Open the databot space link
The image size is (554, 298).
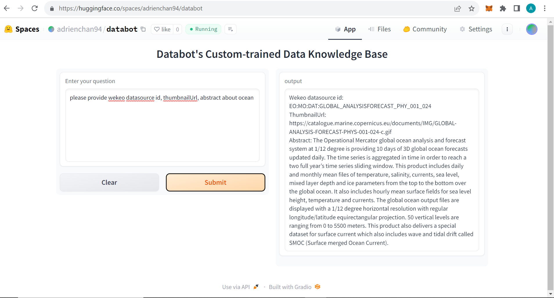(122, 29)
